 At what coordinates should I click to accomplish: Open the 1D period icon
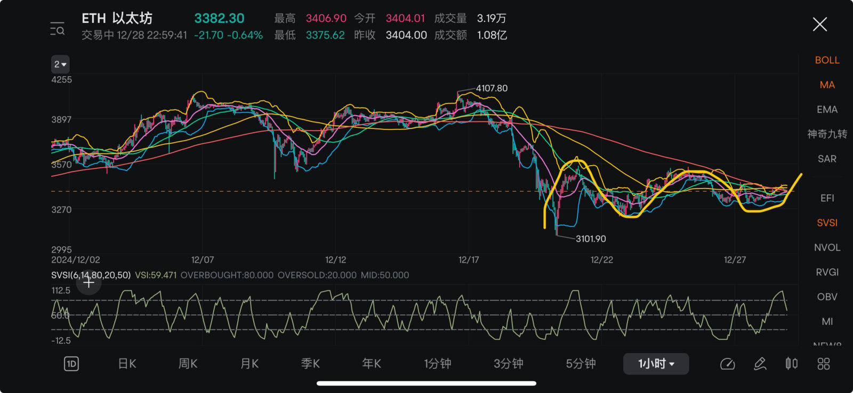click(71, 364)
